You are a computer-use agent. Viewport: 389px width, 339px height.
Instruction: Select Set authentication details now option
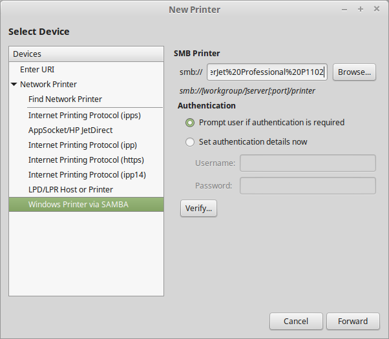190,141
